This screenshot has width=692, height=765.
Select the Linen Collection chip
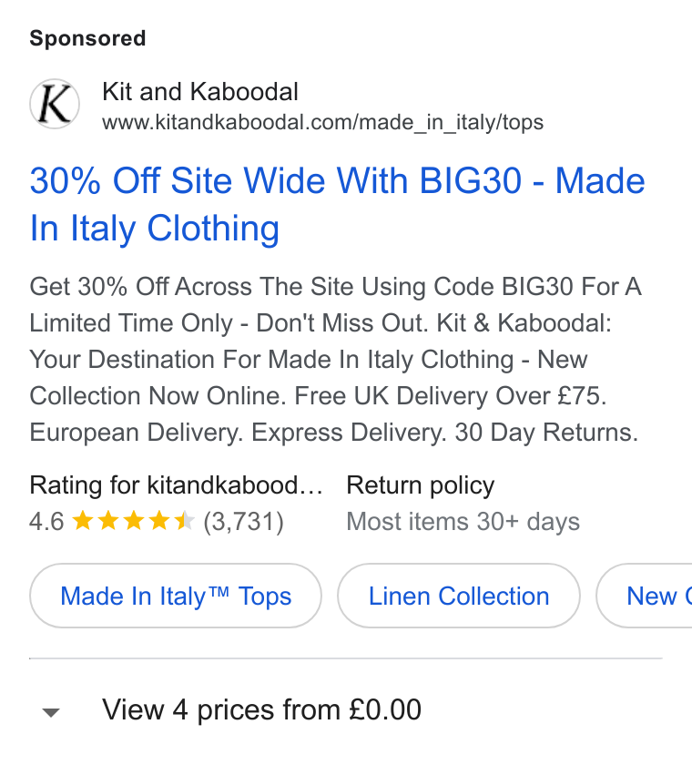tap(459, 596)
